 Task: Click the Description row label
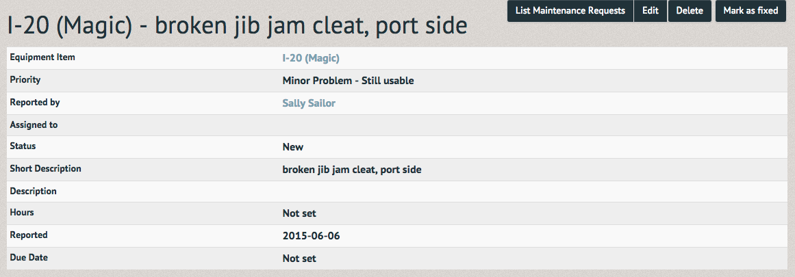pos(34,192)
